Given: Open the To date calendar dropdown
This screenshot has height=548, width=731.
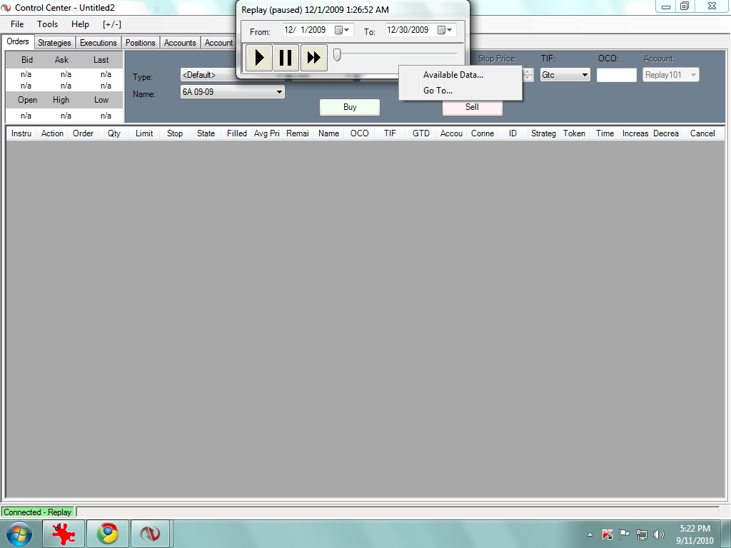Looking at the screenshot, I should coord(445,30).
